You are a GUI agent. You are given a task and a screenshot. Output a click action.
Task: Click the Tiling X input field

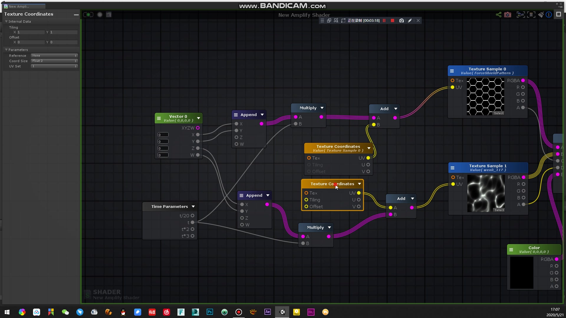[x=31, y=32]
